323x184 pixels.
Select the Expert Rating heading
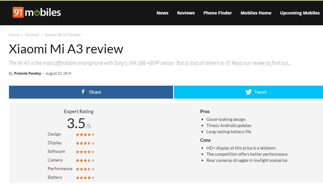click(79, 112)
